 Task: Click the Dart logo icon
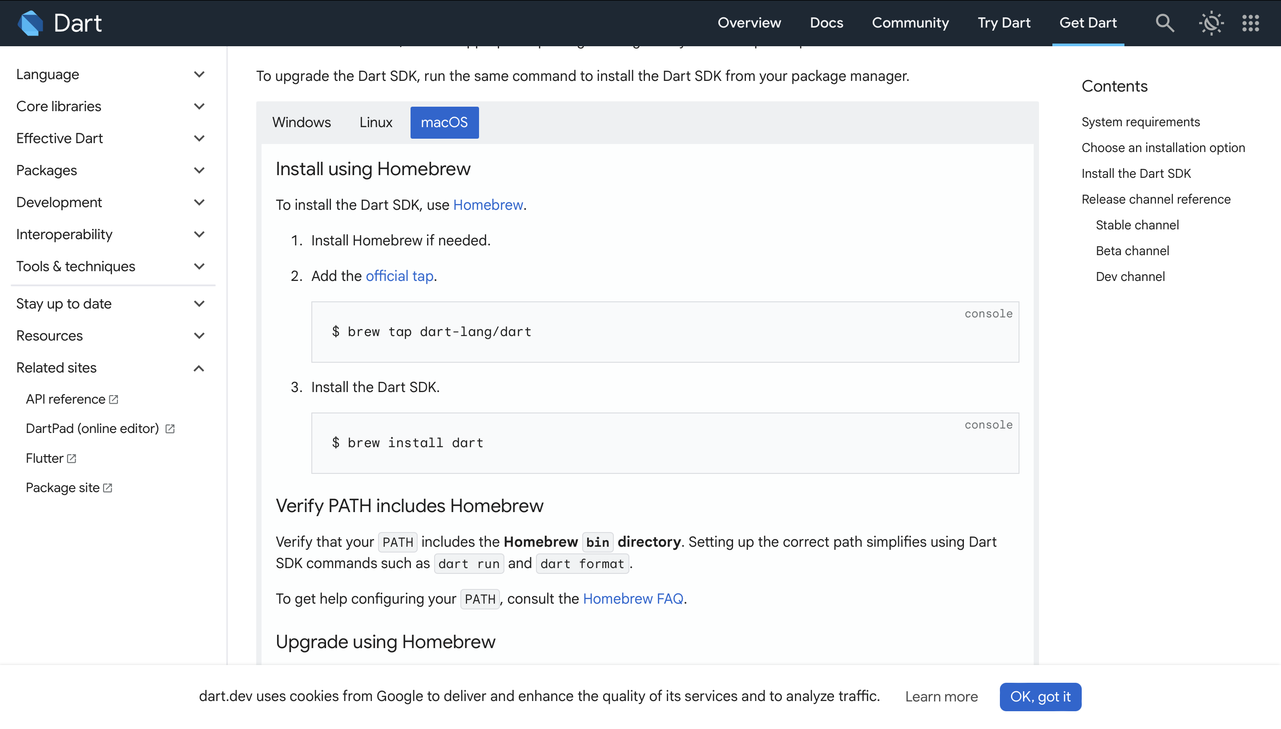coord(30,23)
